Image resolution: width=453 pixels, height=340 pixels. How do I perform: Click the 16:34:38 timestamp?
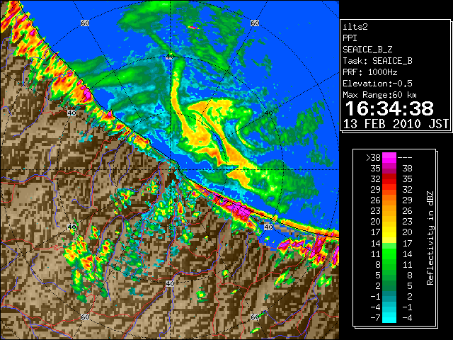[389, 108]
